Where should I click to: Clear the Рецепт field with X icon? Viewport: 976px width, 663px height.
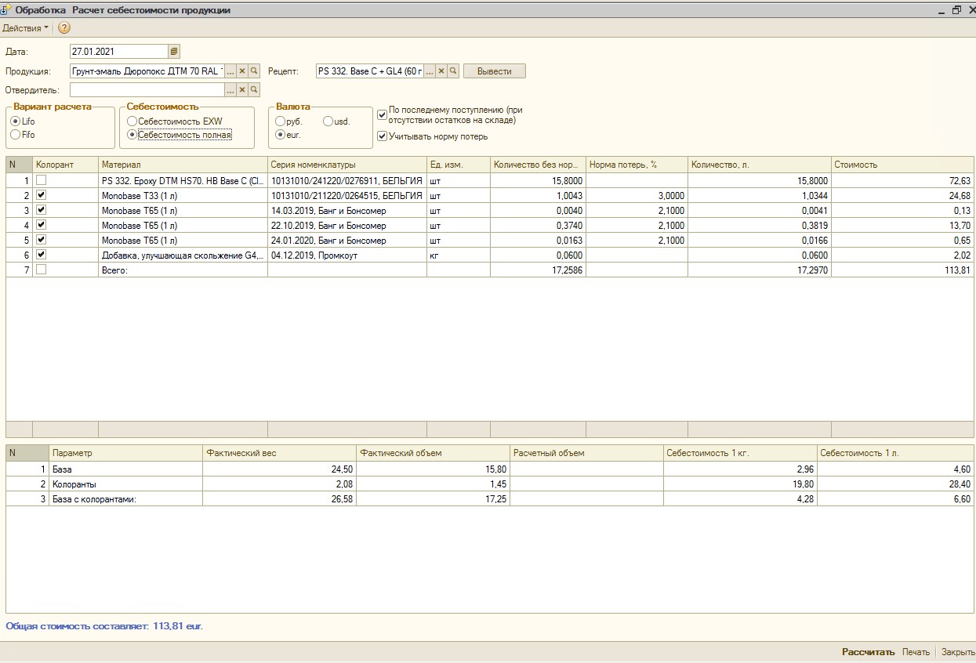[441, 71]
